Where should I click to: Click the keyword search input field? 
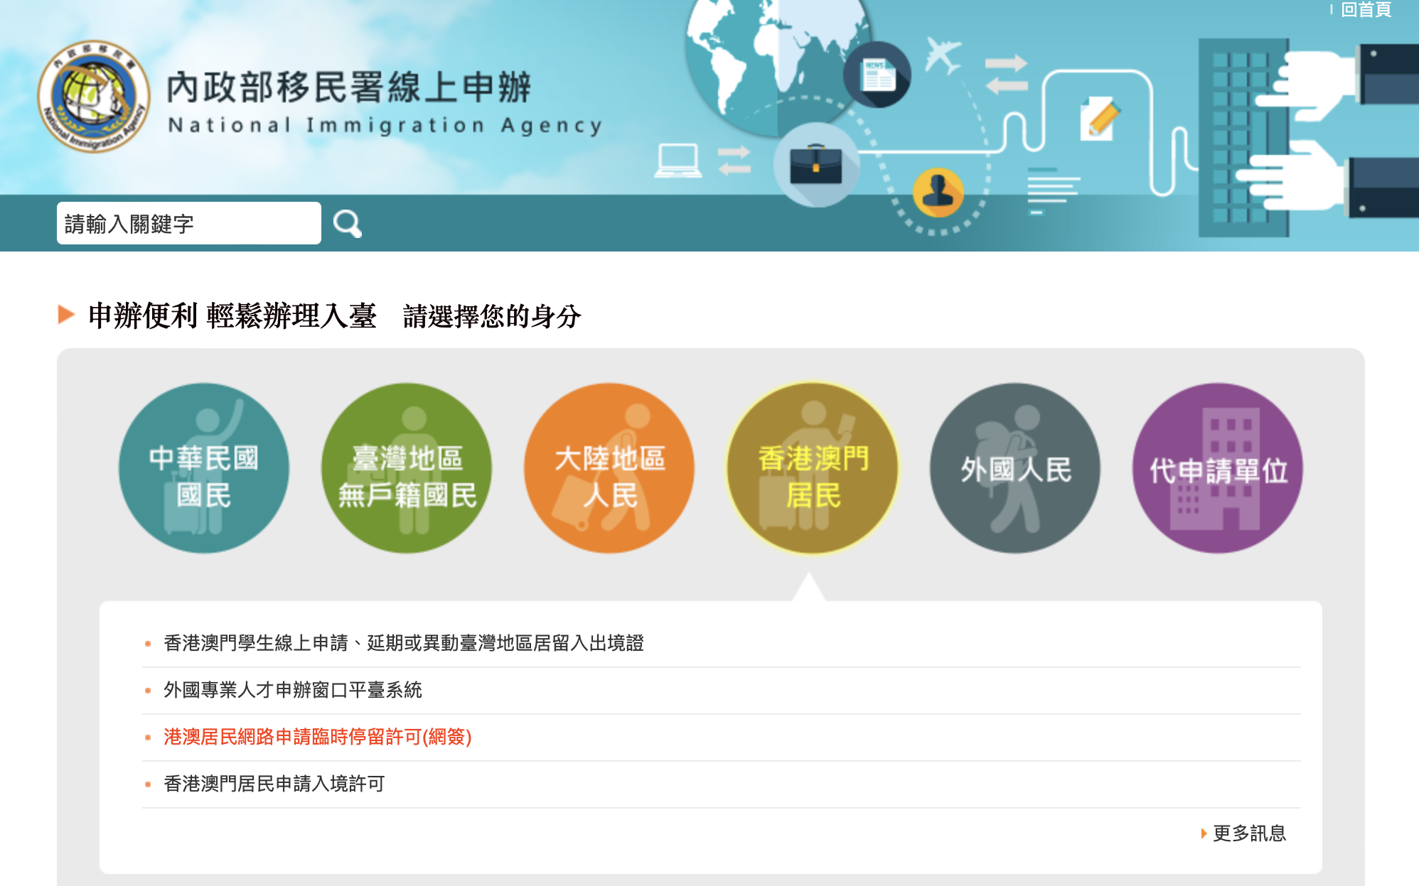[188, 223]
